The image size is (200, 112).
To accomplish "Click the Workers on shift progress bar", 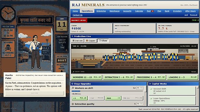I will coord(107,91).
